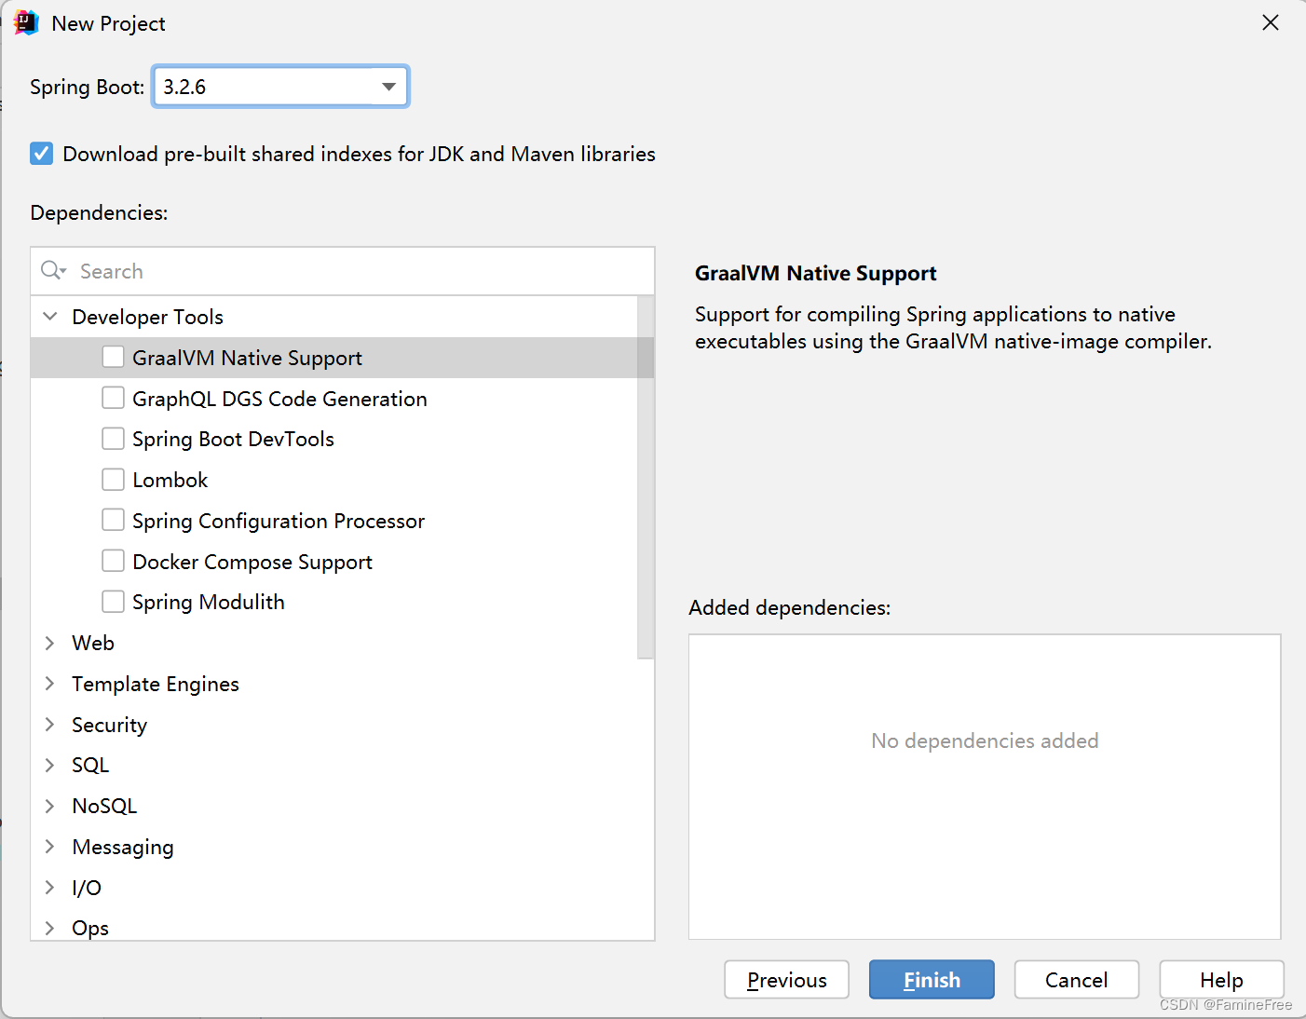Image resolution: width=1306 pixels, height=1019 pixels.
Task: Enable Spring Boot DevTools dependency
Action: (113, 438)
